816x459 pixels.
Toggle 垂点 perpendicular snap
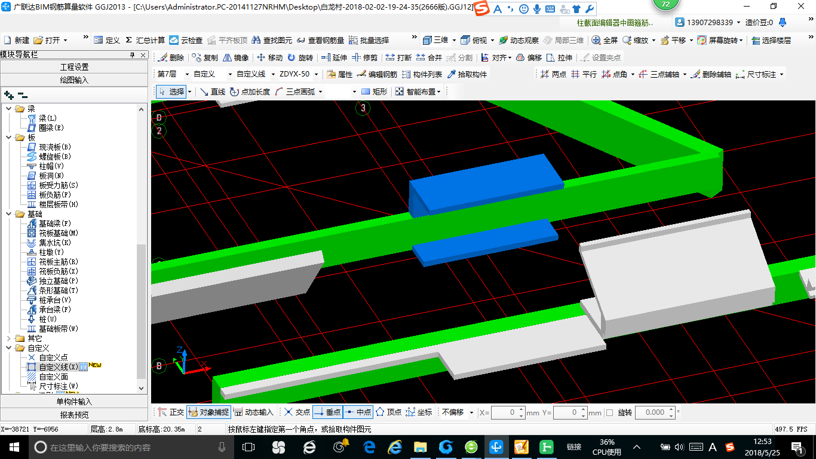point(327,412)
